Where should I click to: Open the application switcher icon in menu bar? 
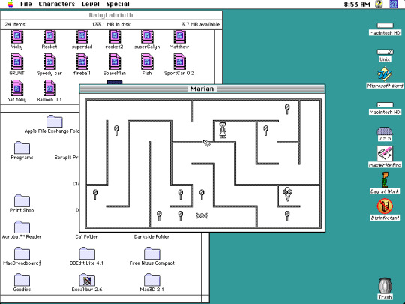coord(394,4)
